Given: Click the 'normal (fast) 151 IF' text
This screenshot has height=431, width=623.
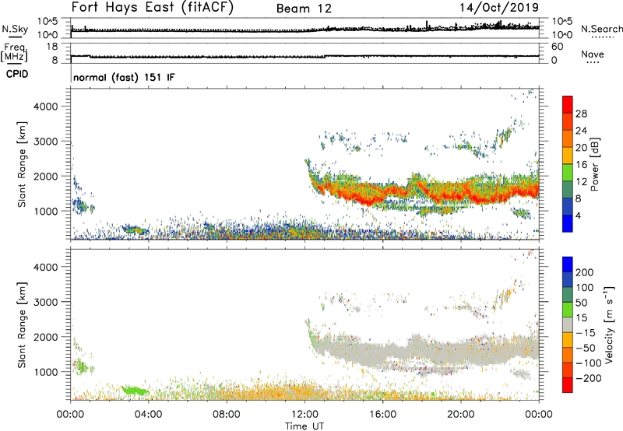Looking at the screenshot, I should pyautogui.click(x=124, y=77).
